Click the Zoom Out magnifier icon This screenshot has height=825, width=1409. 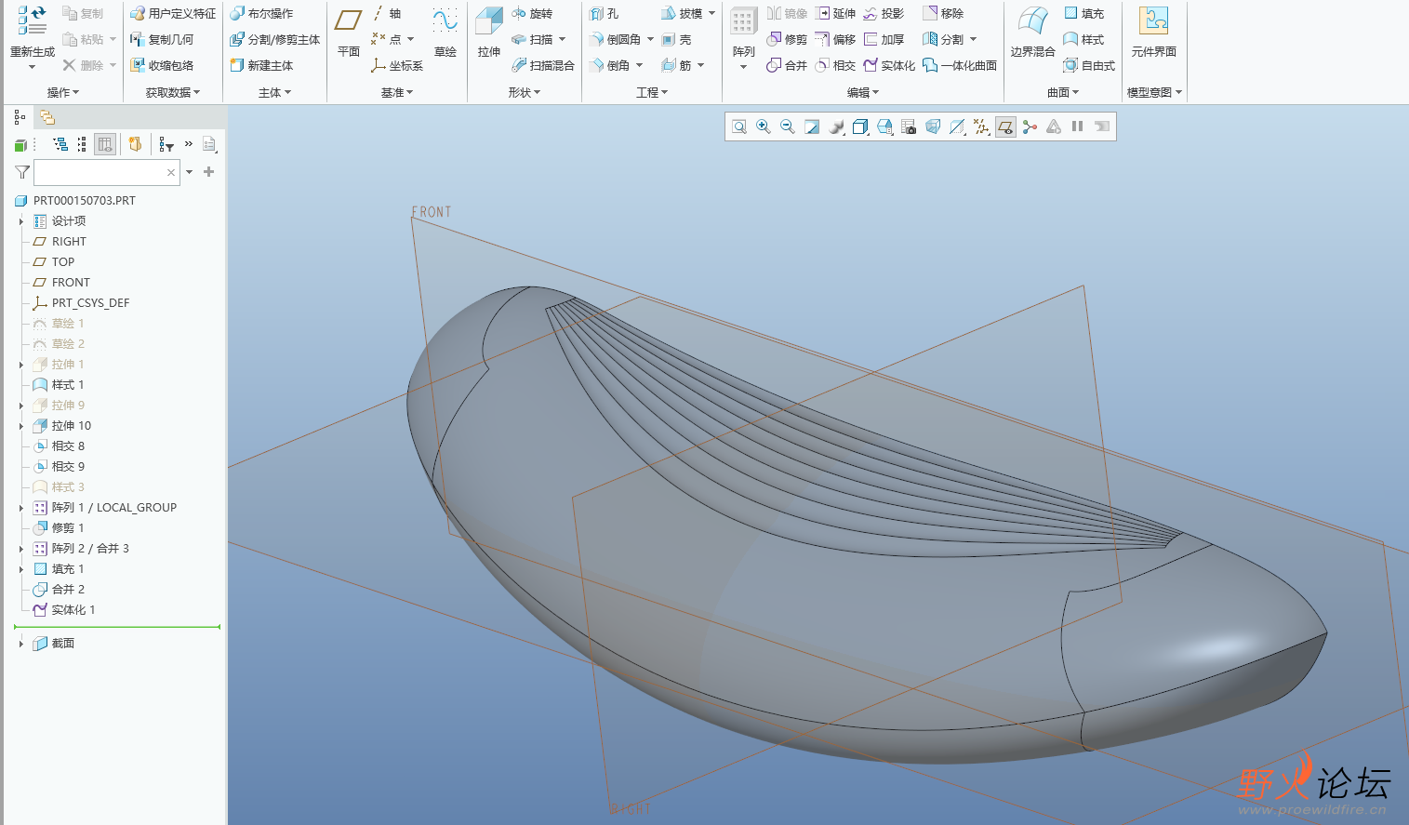point(788,126)
